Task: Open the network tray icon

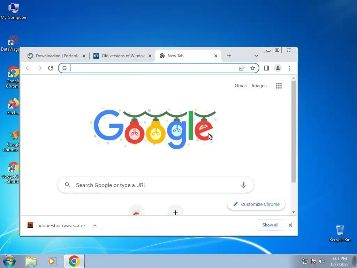Action: click(305, 261)
